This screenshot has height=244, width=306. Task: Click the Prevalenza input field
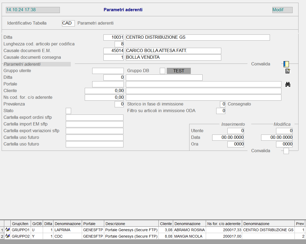[119, 104]
